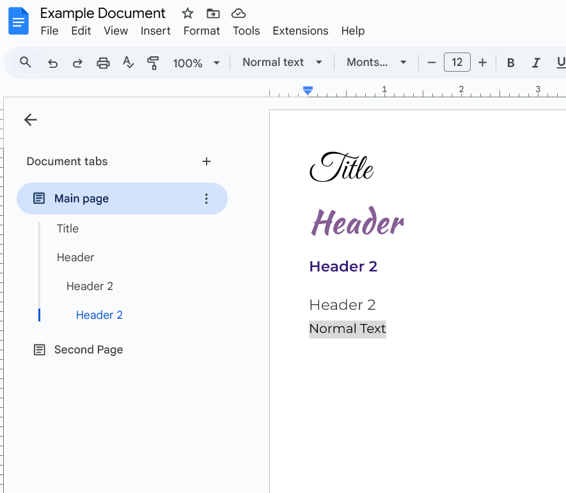The image size is (566, 493).
Task: Open the 100% zoom dropdown
Action: click(x=196, y=63)
